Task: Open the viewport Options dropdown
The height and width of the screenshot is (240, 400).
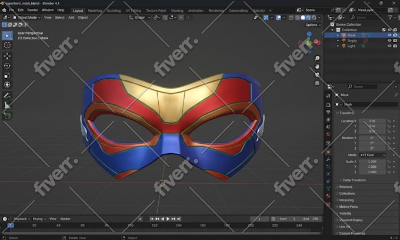Action: click(313, 25)
